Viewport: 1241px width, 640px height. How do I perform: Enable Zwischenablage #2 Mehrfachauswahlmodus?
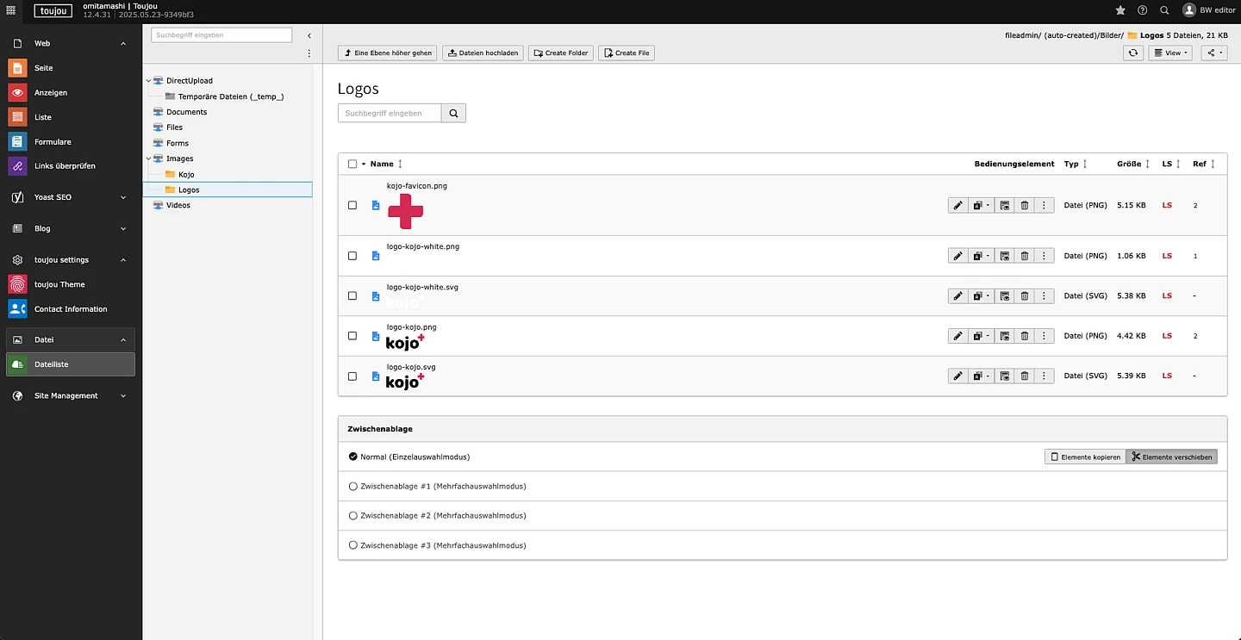[353, 515]
